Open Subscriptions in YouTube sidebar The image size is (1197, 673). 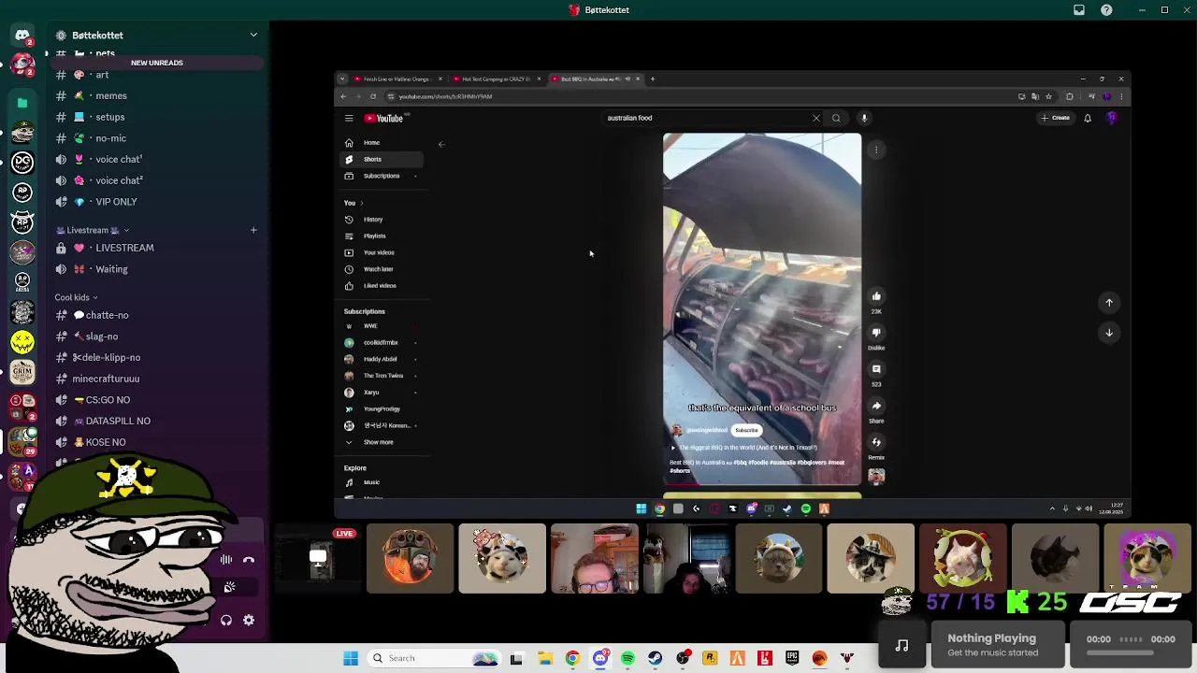382,176
